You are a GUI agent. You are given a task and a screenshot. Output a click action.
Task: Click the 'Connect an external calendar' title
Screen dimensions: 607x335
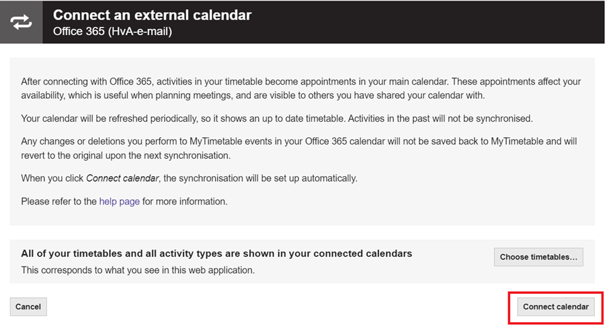[x=152, y=15]
